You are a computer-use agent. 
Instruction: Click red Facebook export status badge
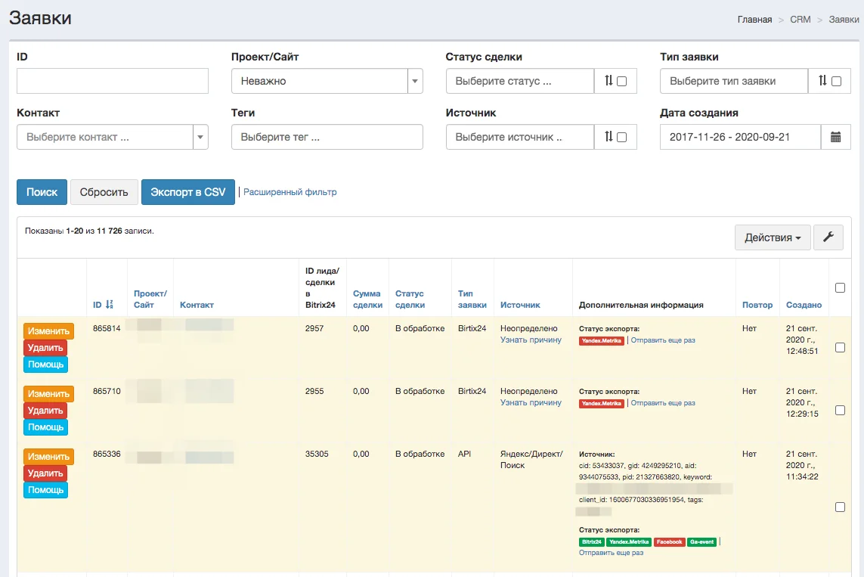669,542
